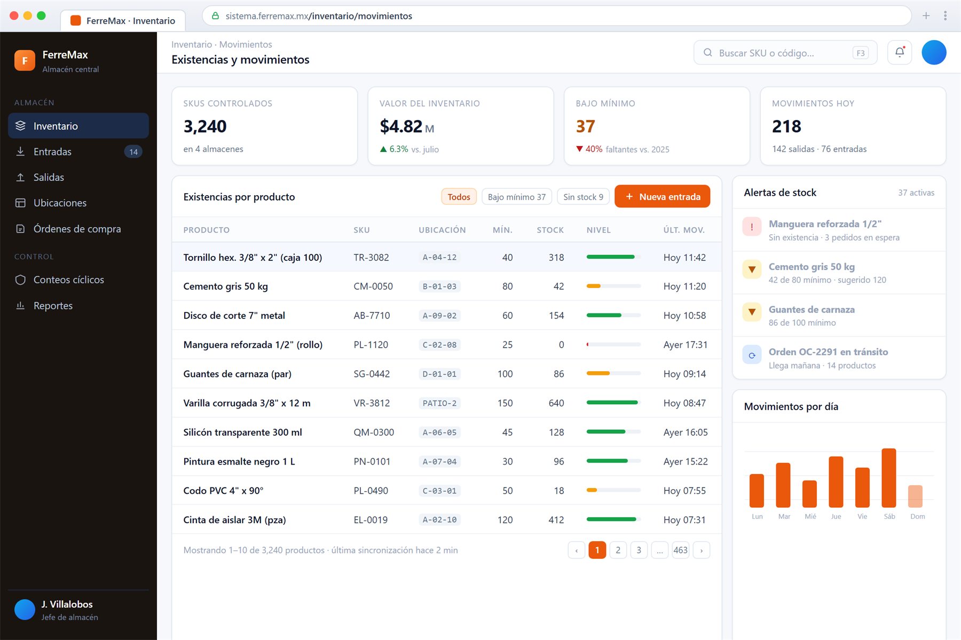The image size is (961, 640).
Task: Click location tag C-03-01
Action: [x=439, y=491]
